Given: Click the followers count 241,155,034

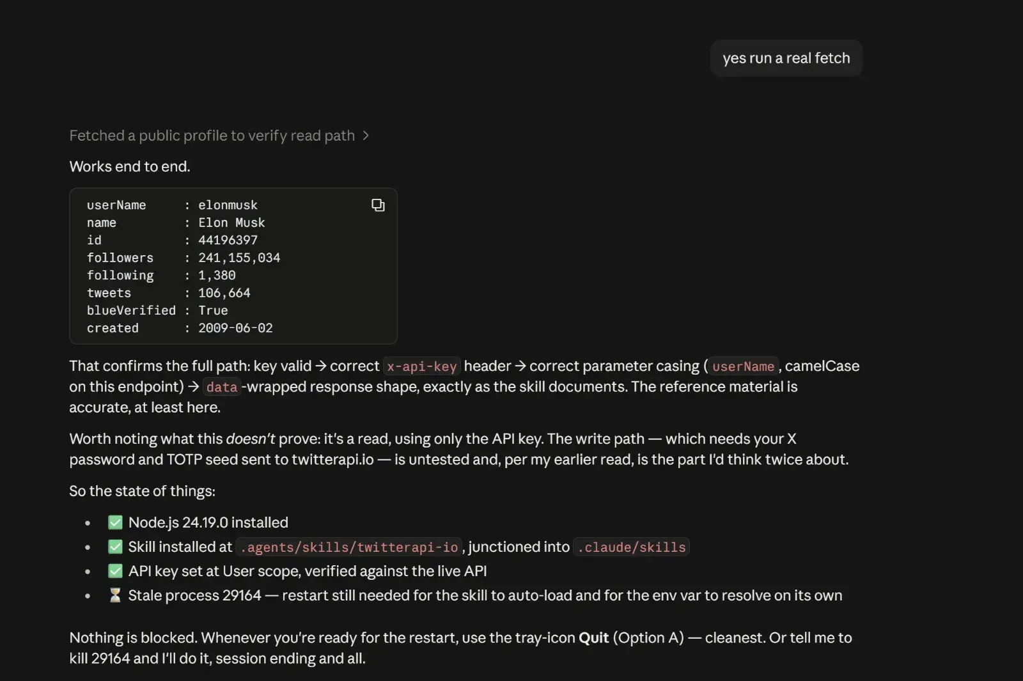Looking at the screenshot, I should pyautogui.click(x=239, y=258).
